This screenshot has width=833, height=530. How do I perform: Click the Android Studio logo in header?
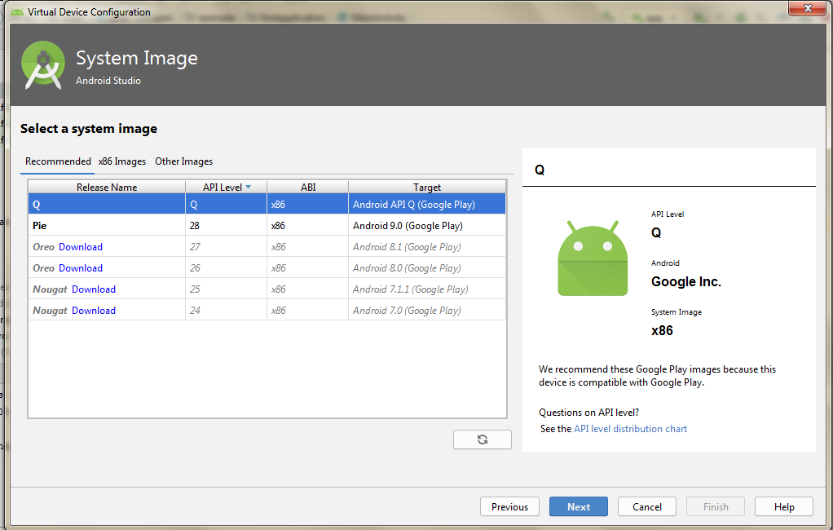[43, 65]
